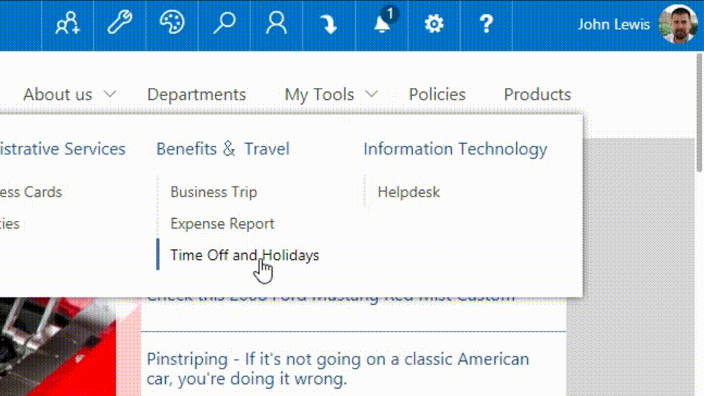Open the Expense Report page
Screen dimensions: 704x396
(222, 223)
